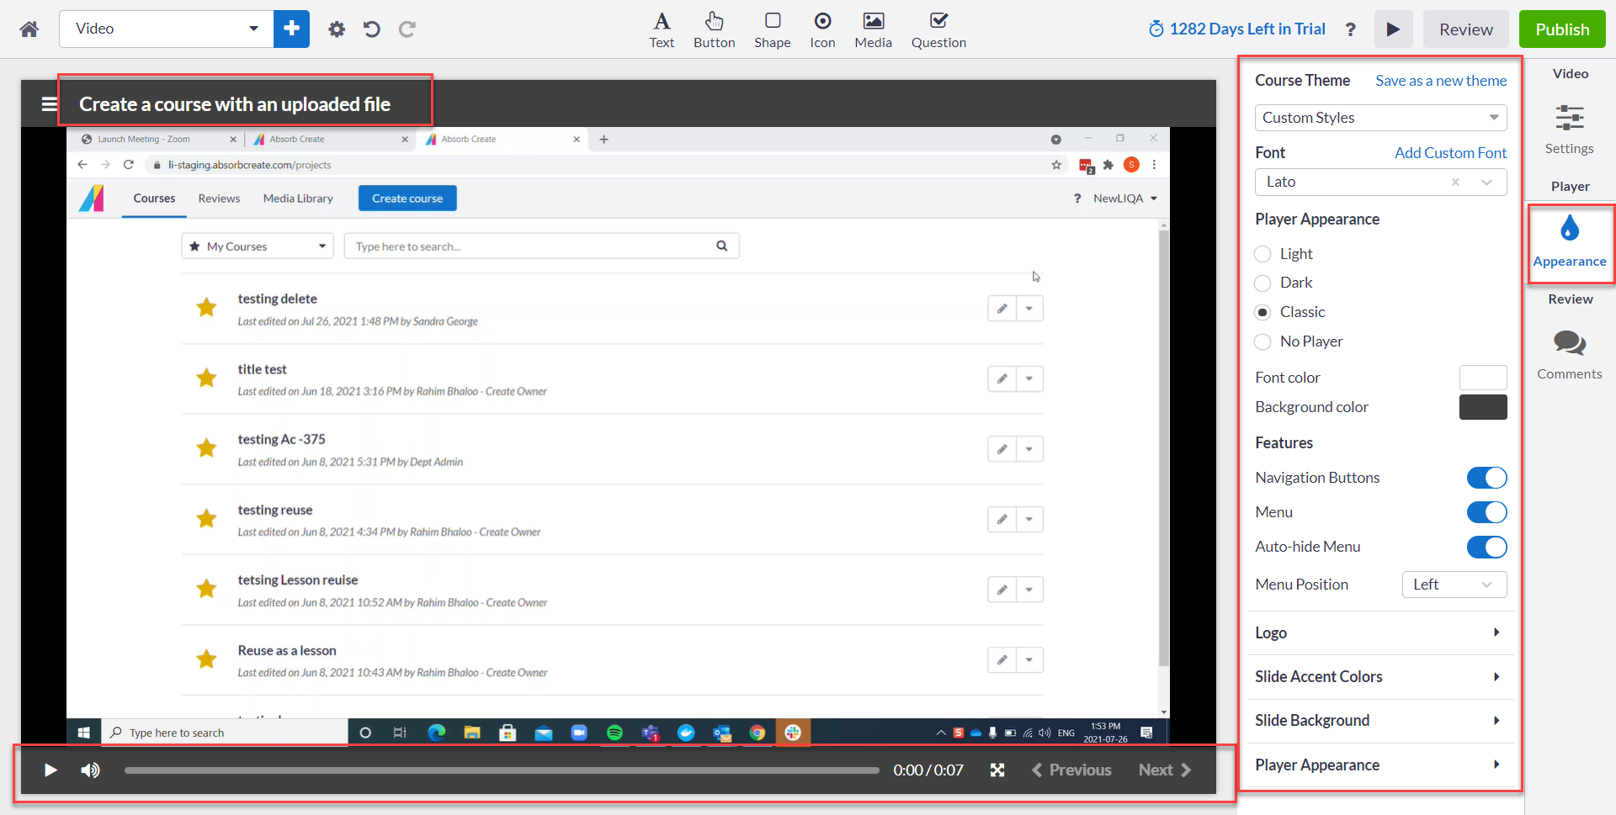This screenshot has width=1616, height=815.
Task: Open My Courses filter dropdown in video
Action: pos(258,246)
